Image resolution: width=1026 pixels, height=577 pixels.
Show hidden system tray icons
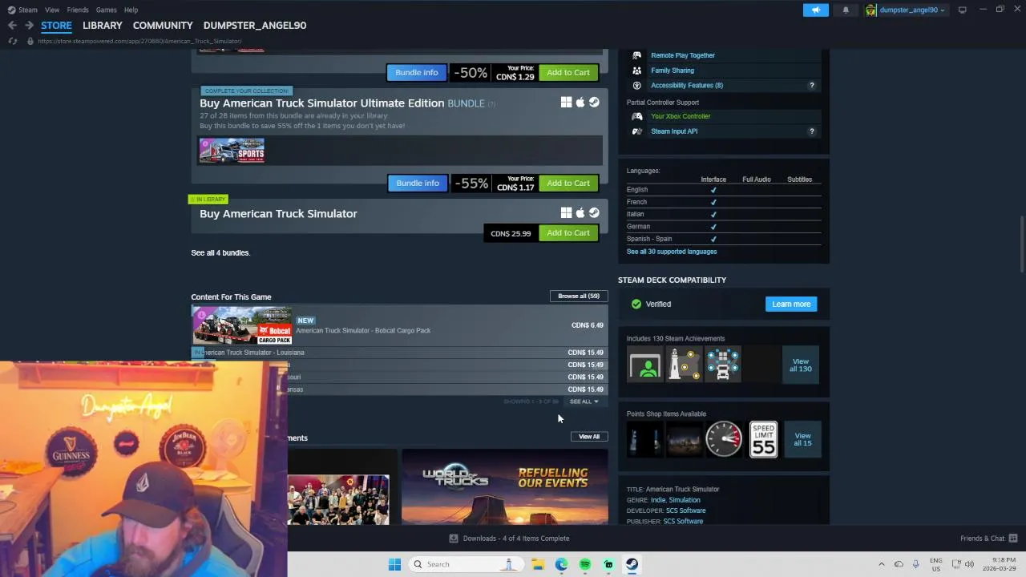click(882, 564)
